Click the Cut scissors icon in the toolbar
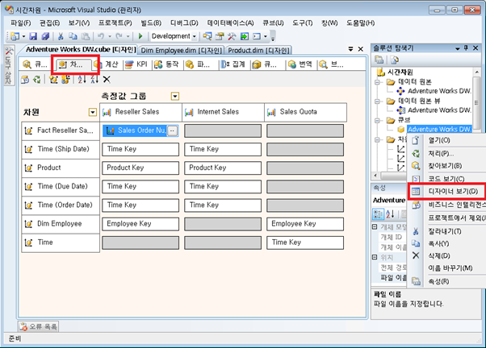This screenshot has height=348, width=486. point(61,36)
